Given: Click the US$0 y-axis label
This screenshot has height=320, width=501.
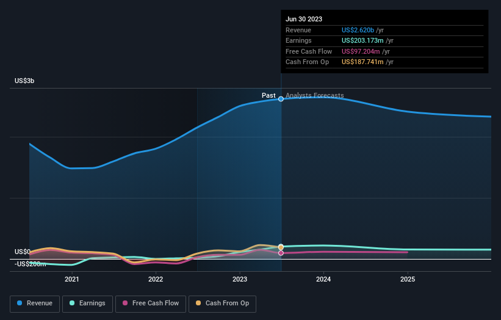Looking at the screenshot, I should coord(23,252).
